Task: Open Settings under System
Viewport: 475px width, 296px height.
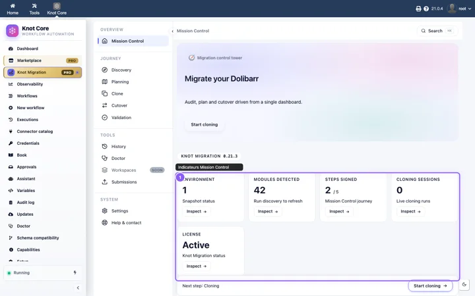Action: click(x=133, y=211)
